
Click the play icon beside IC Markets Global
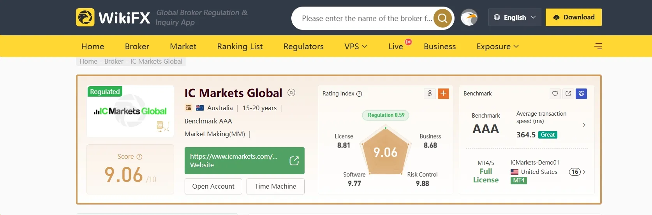[x=291, y=93]
